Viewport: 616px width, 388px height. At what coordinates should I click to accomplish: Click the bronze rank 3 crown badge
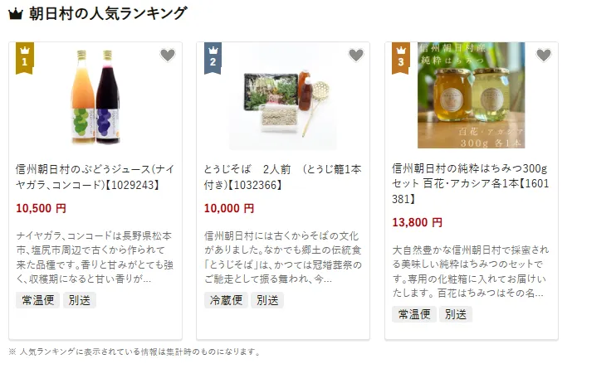(401, 58)
